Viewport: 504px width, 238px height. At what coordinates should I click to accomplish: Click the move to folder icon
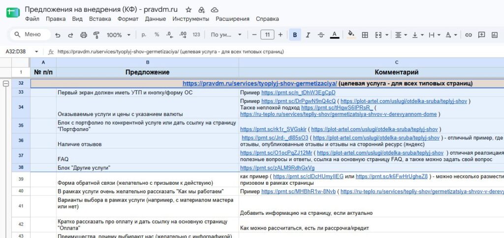202,10
